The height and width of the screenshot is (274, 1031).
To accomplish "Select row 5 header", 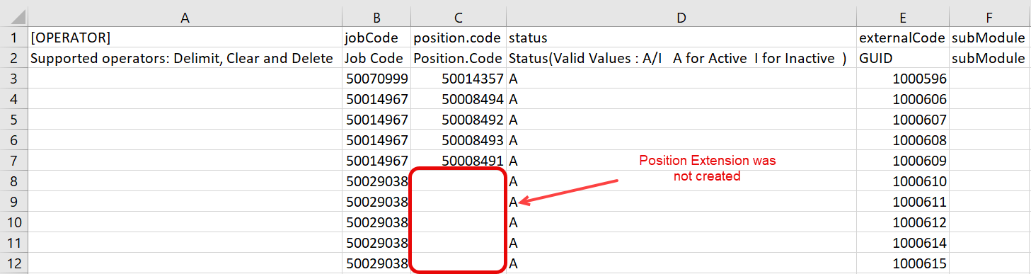I will pos(13,120).
